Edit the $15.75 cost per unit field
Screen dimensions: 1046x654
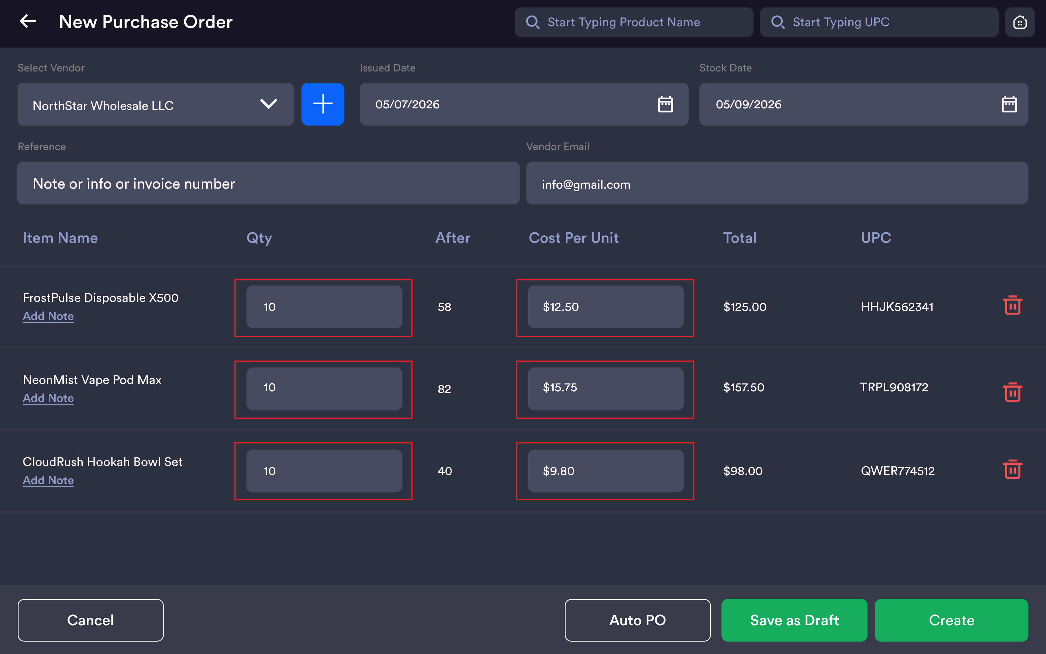point(605,389)
